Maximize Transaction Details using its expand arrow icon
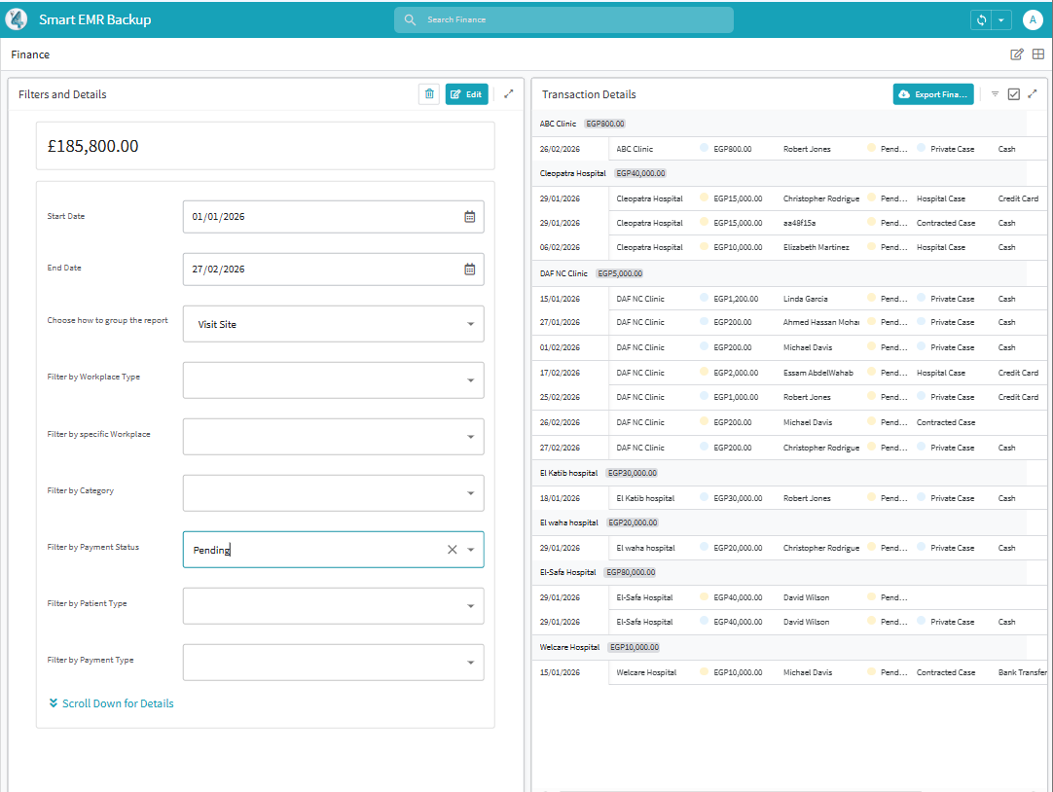This screenshot has width=1053, height=792. coord(1033,93)
